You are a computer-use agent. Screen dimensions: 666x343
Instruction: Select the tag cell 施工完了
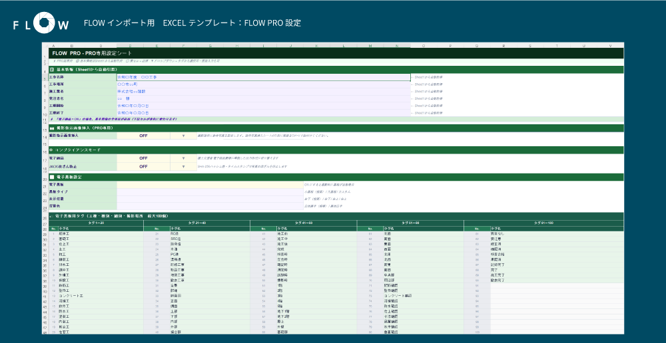click(x=557, y=275)
